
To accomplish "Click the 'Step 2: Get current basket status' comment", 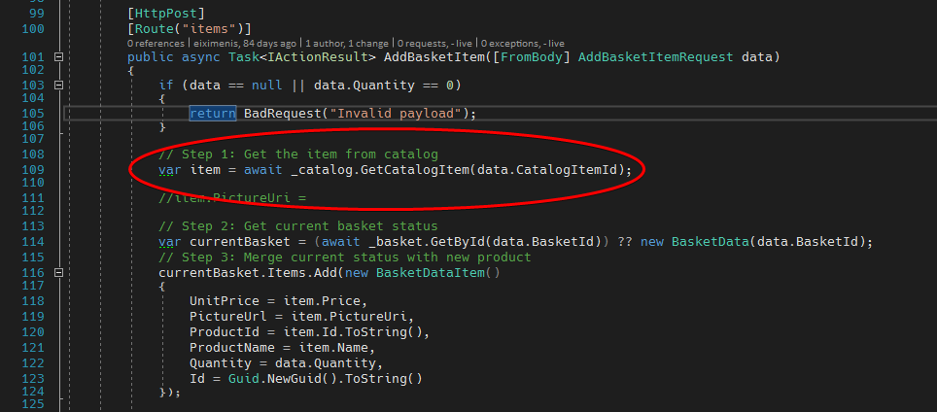I will [298, 226].
